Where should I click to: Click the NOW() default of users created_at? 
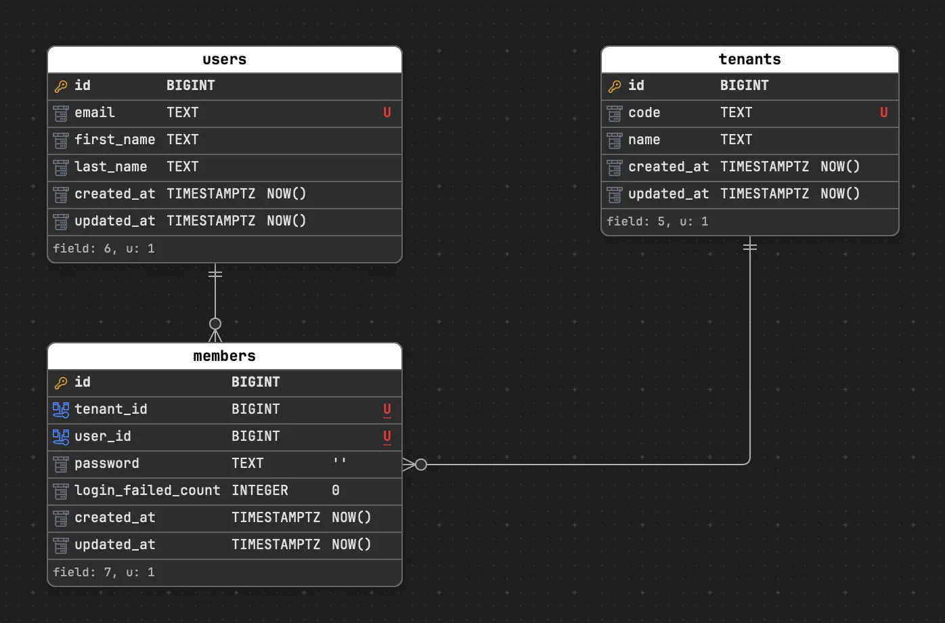[286, 194]
